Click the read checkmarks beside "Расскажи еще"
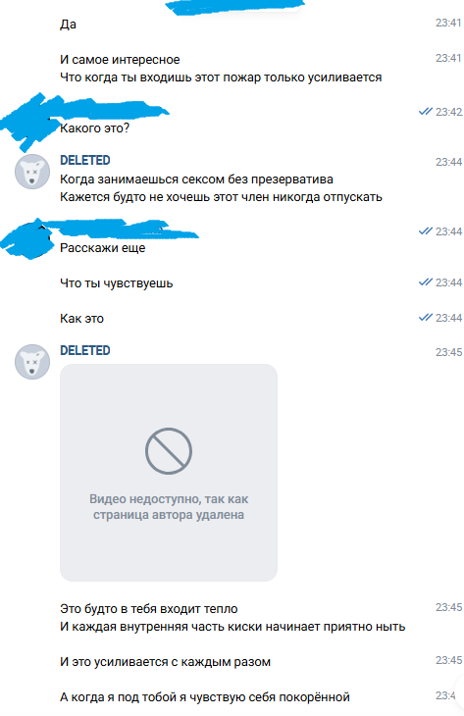Image resolution: width=464 pixels, height=716 pixels. coord(425,231)
